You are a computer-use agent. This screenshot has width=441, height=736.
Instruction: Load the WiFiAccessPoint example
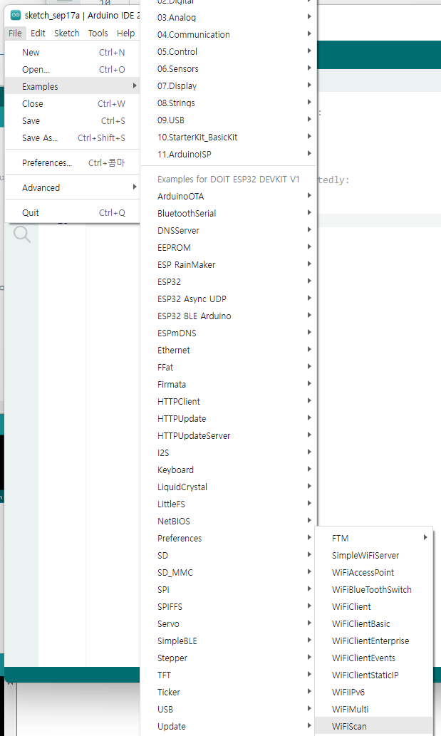point(374,573)
